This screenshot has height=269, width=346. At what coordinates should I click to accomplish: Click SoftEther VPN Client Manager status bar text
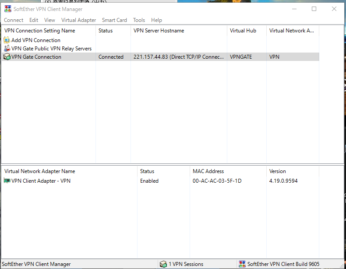click(x=36, y=264)
